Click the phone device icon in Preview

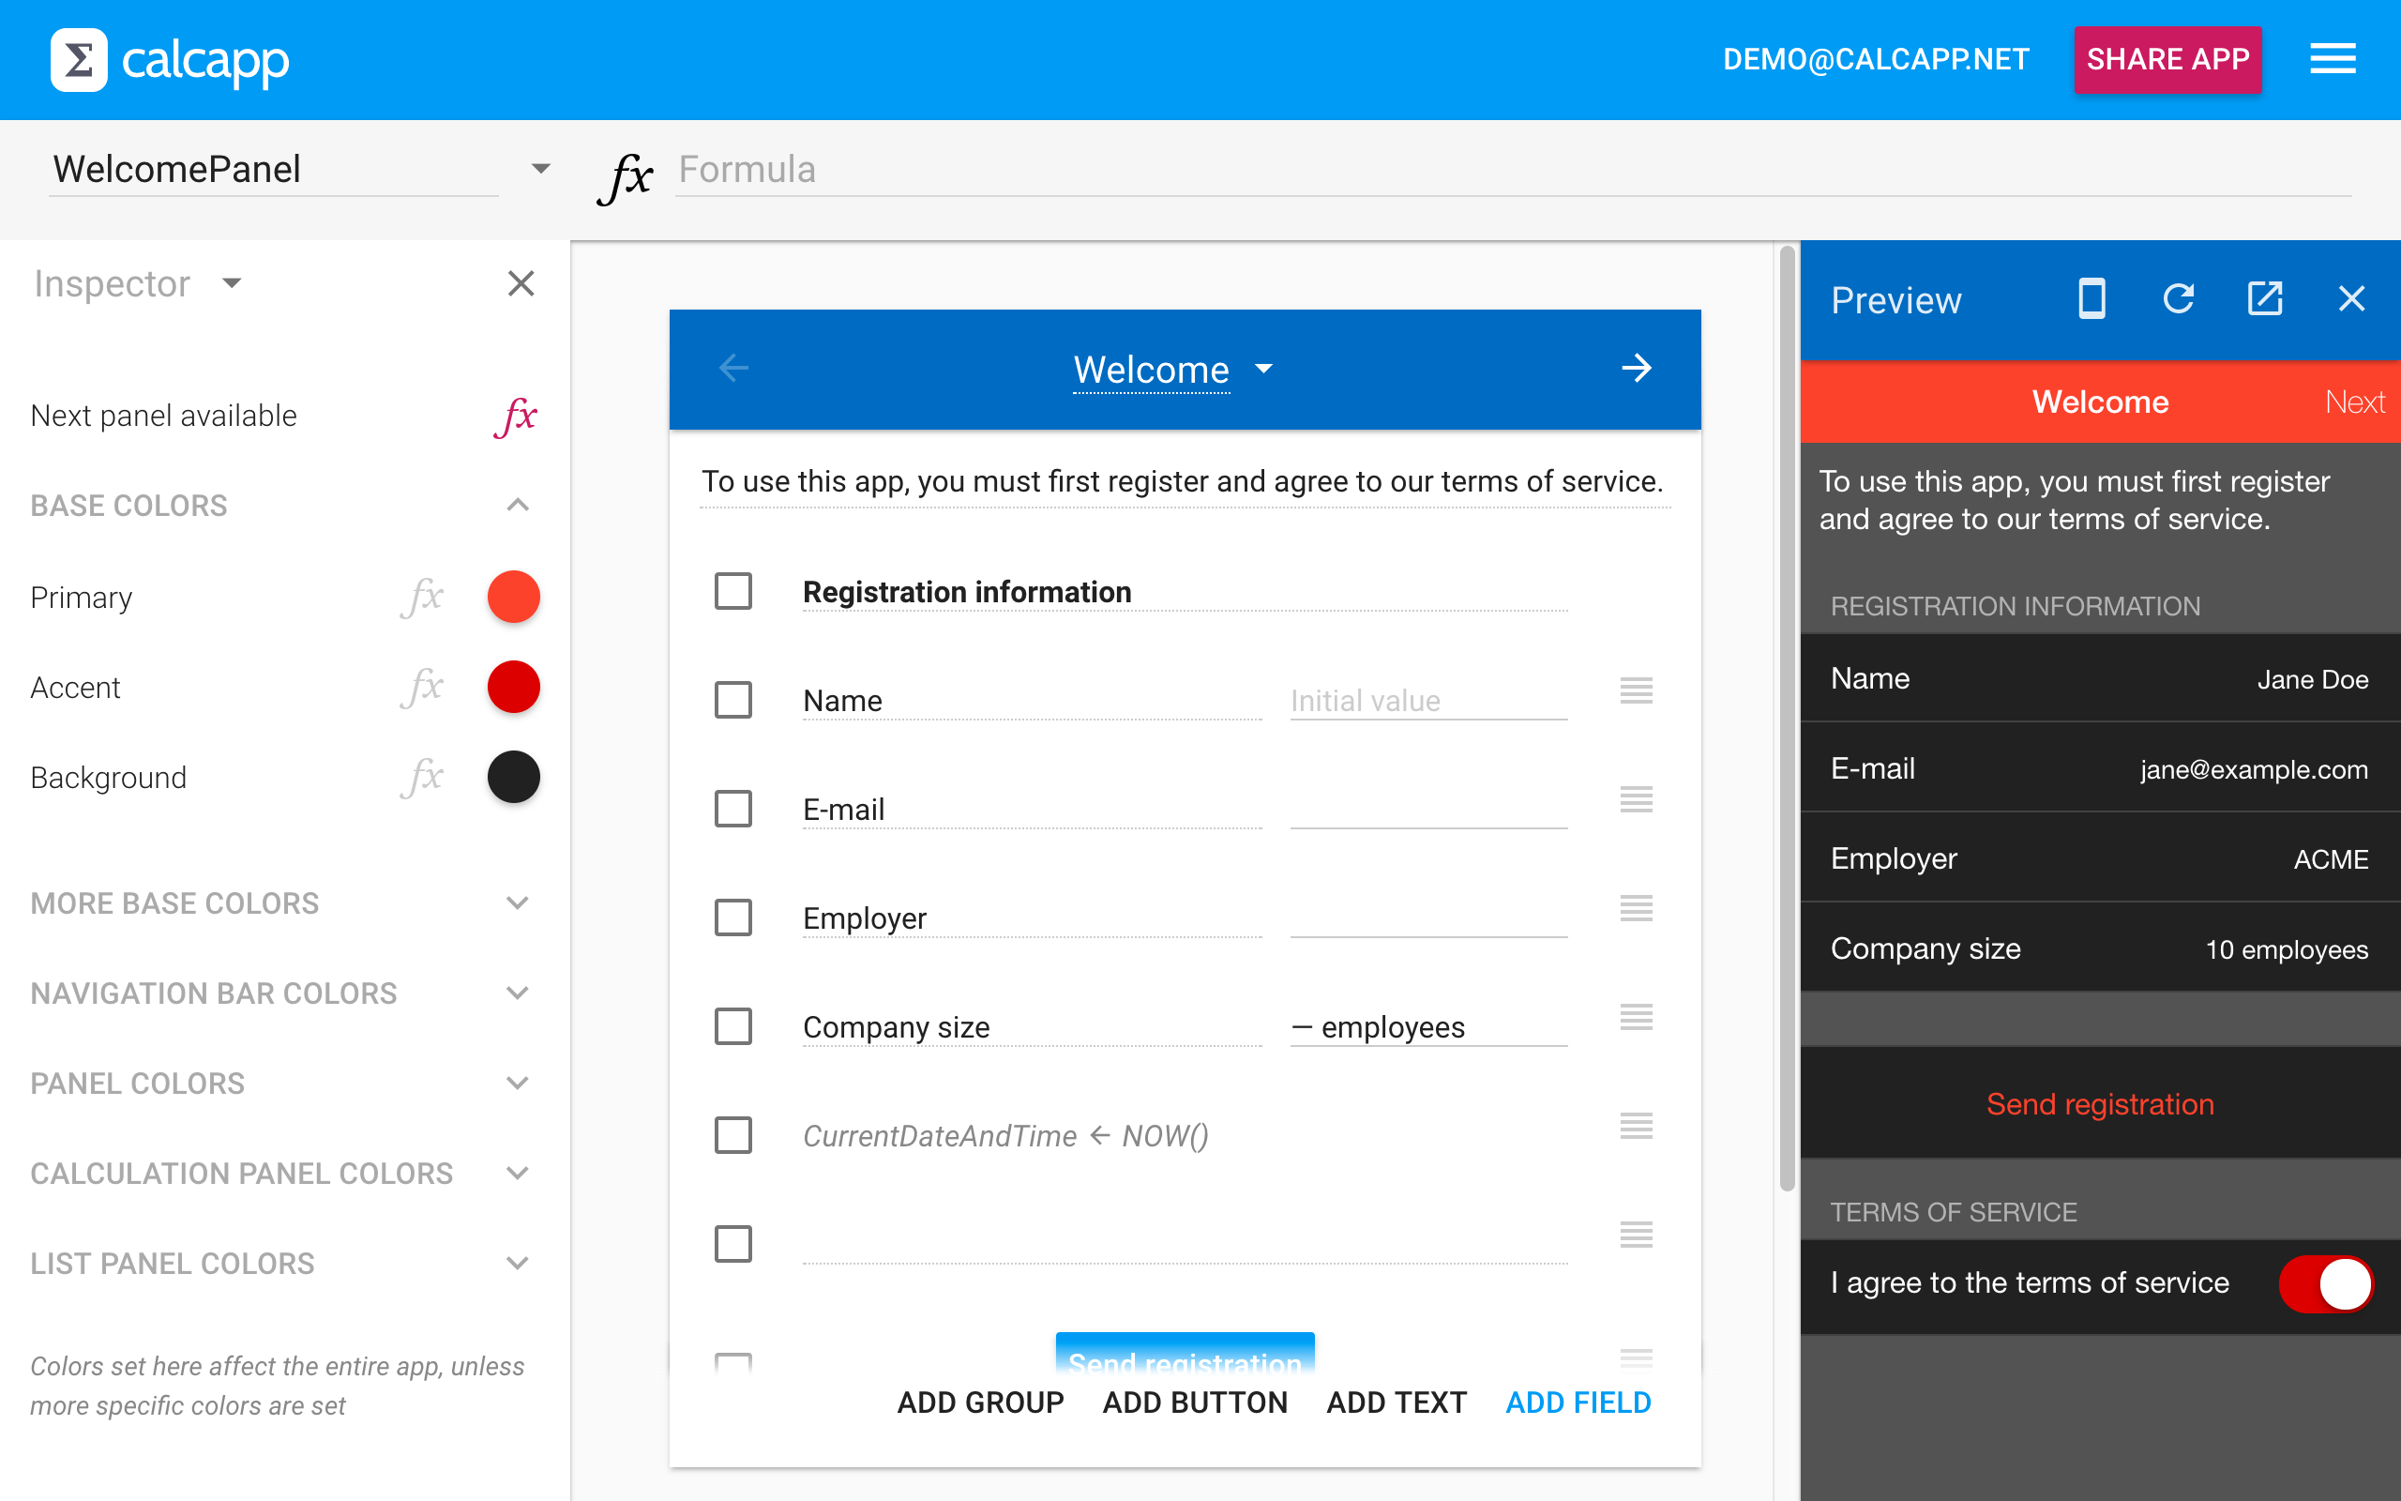[x=2091, y=299]
